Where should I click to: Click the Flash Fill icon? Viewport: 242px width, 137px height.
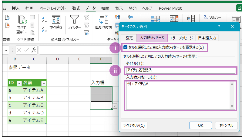117,17
